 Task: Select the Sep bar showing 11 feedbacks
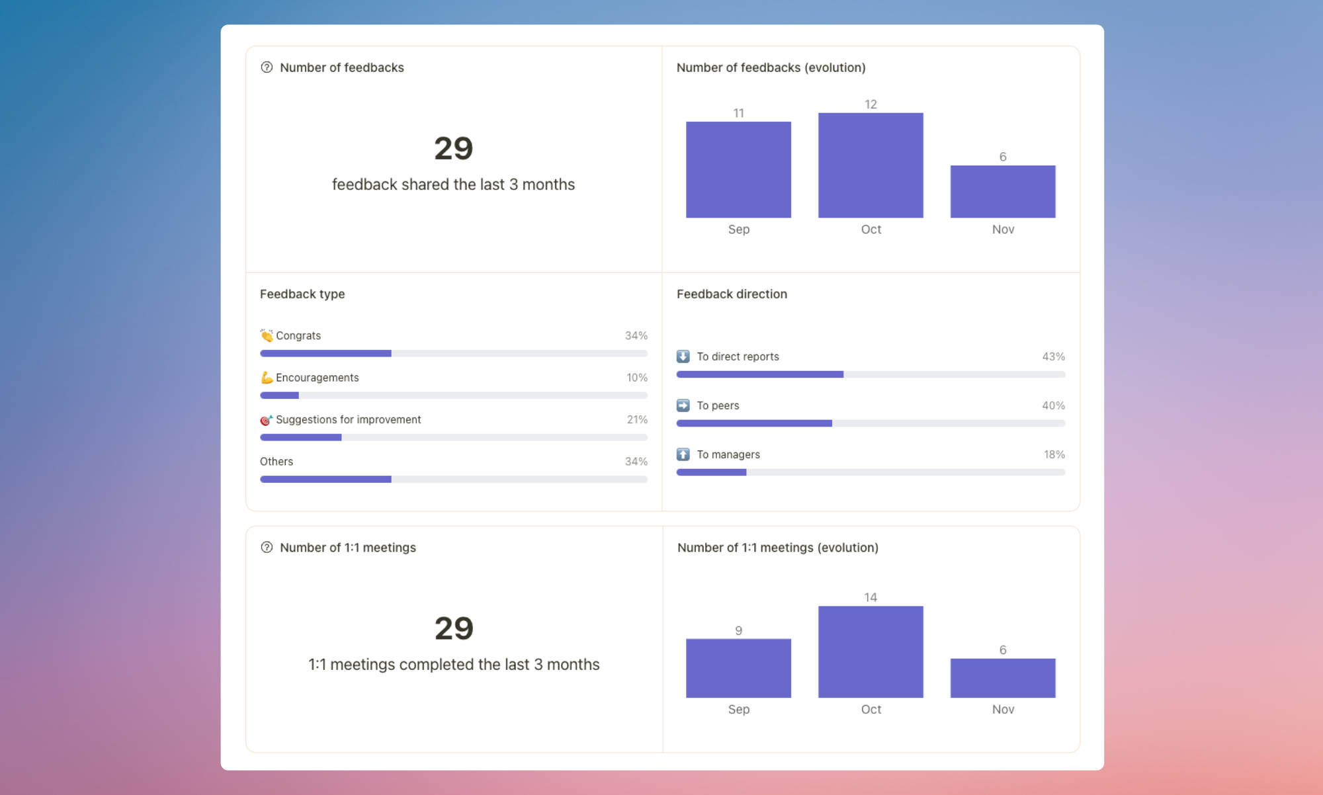[x=738, y=169]
